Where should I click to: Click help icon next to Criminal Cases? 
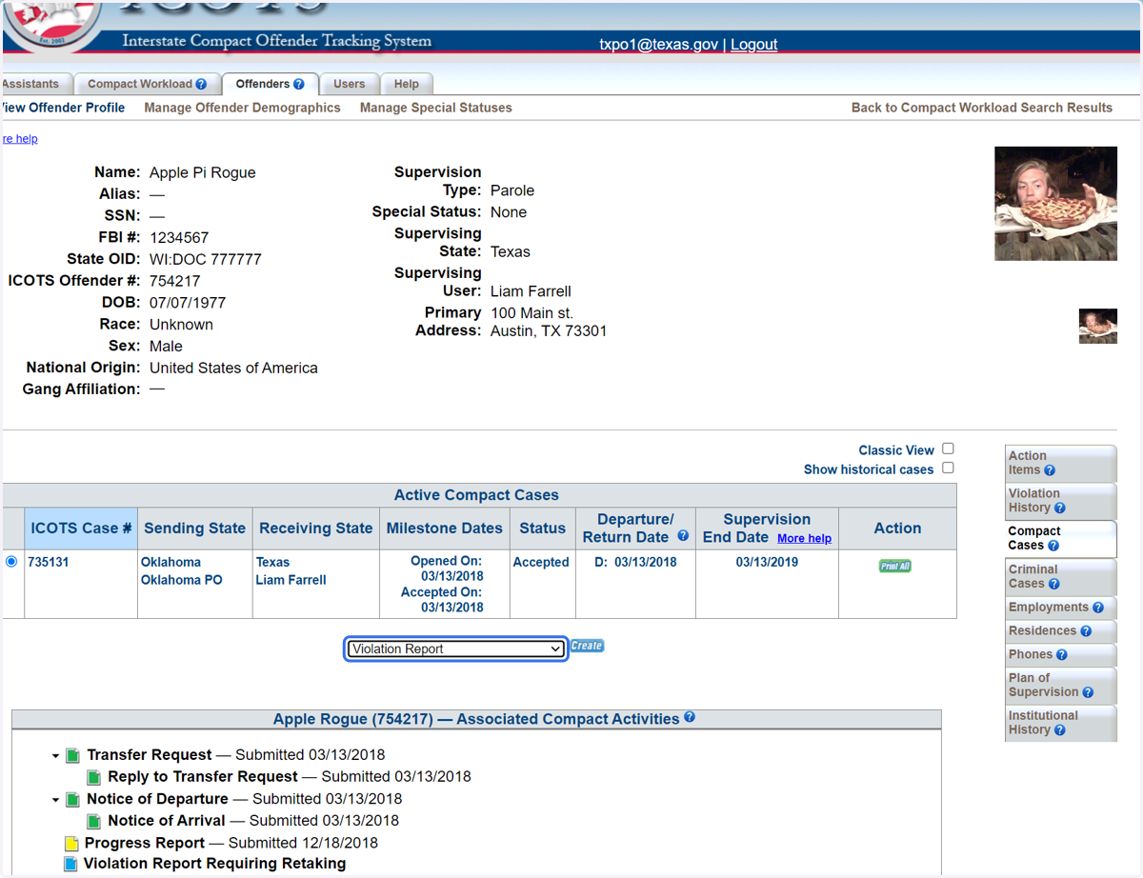(x=1054, y=584)
